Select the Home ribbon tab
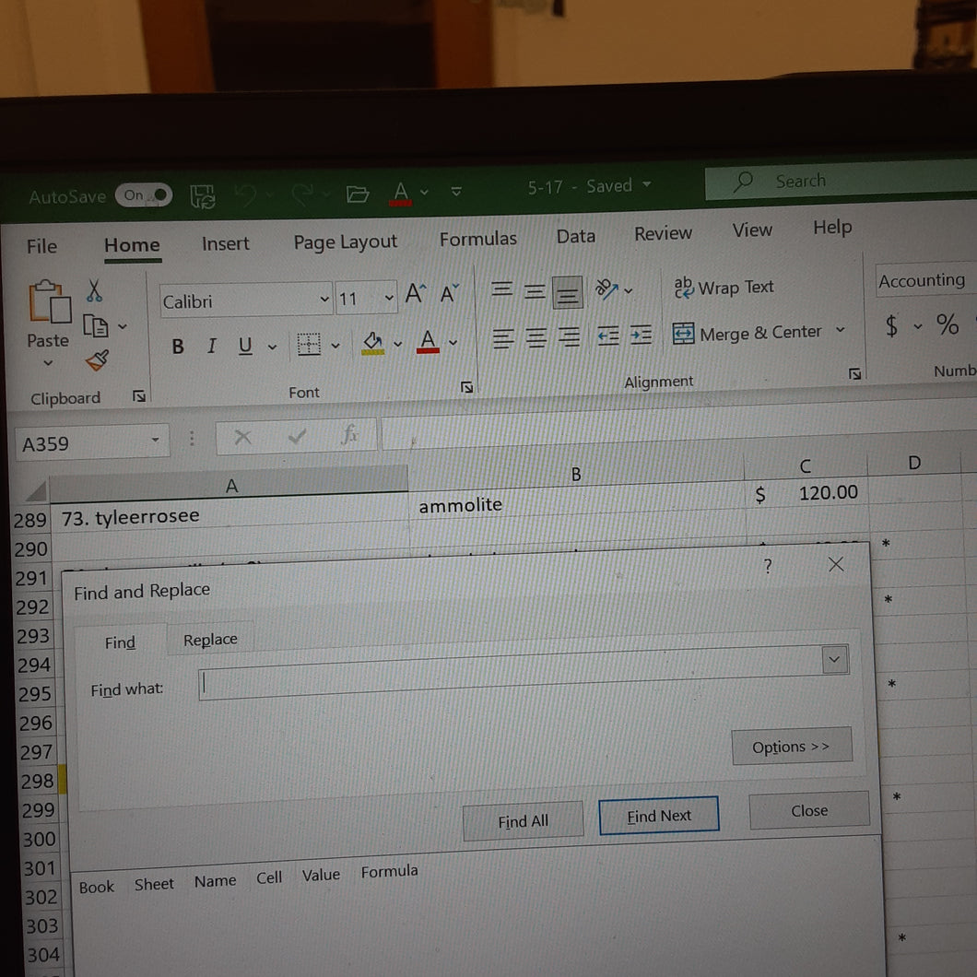This screenshot has height=977, width=977. (x=132, y=245)
